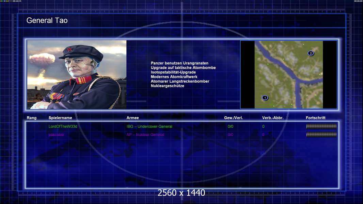Click 0/0 win/loss value for LordOfTheW33d

click(230, 126)
